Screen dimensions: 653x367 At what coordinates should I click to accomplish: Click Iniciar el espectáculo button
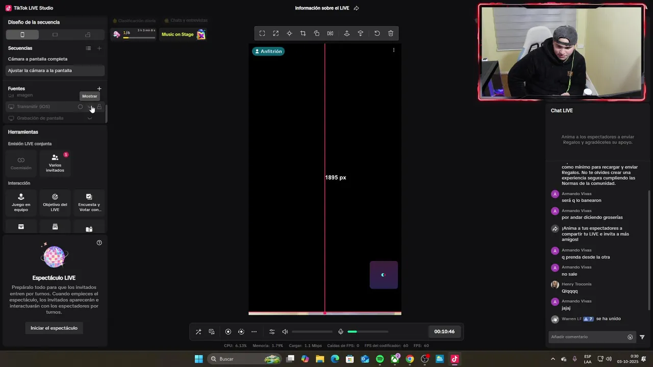54,328
